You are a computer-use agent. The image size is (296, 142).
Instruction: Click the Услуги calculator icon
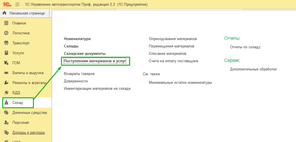[x=6, y=53]
